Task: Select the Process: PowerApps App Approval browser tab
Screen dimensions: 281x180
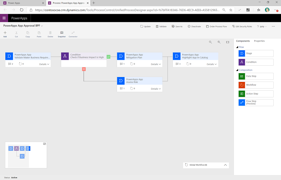Action: 68,3
